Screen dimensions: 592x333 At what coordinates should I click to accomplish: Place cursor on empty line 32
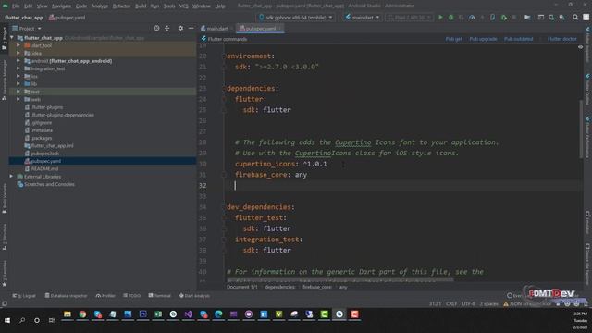(402, 185)
